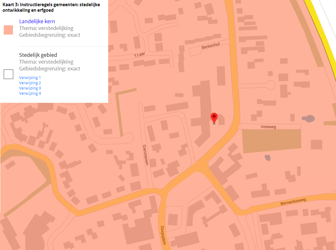Open the Verwijzing 3 link

(x=30, y=88)
